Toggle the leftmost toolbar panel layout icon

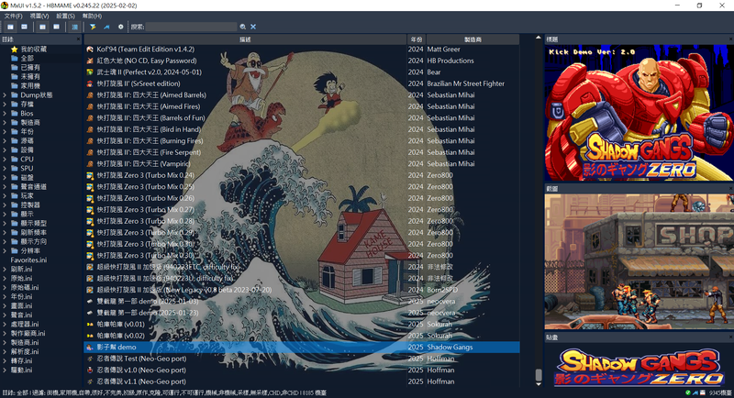(x=10, y=27)
